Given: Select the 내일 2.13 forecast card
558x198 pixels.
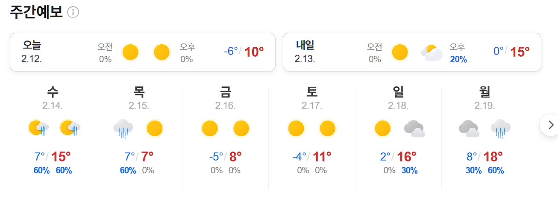Looking at the screenshot, I should 412,52.
